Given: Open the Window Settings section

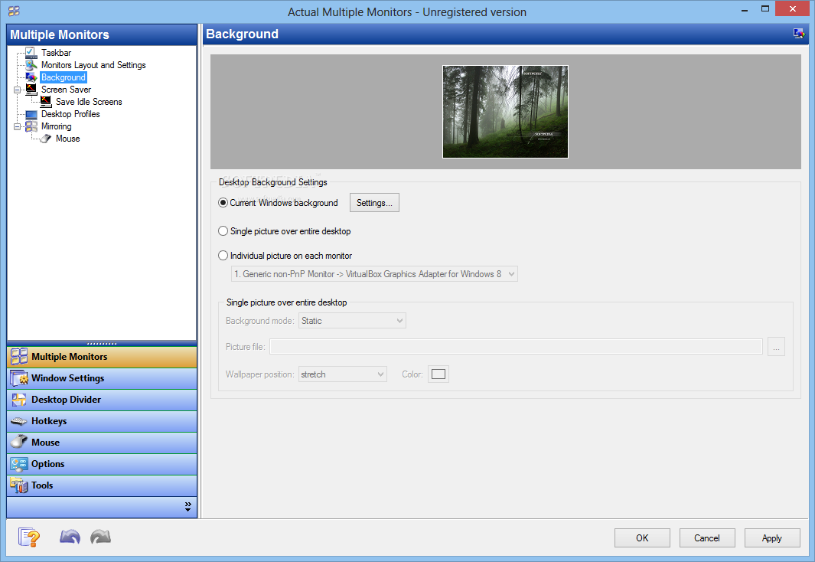Looking at the screenshot, I should [x=102, y=378].
